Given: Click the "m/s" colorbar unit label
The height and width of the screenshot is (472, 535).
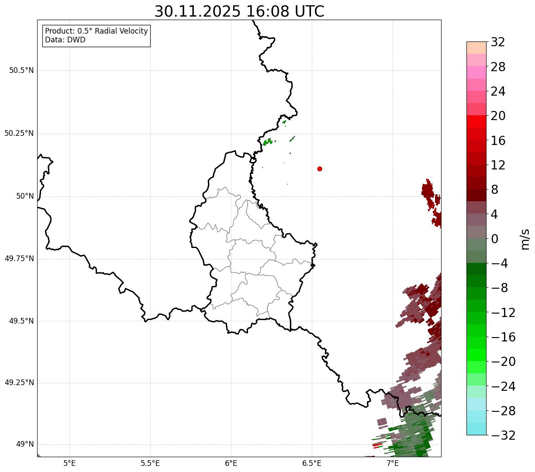Looking at the screenshot, I should 525,239.
